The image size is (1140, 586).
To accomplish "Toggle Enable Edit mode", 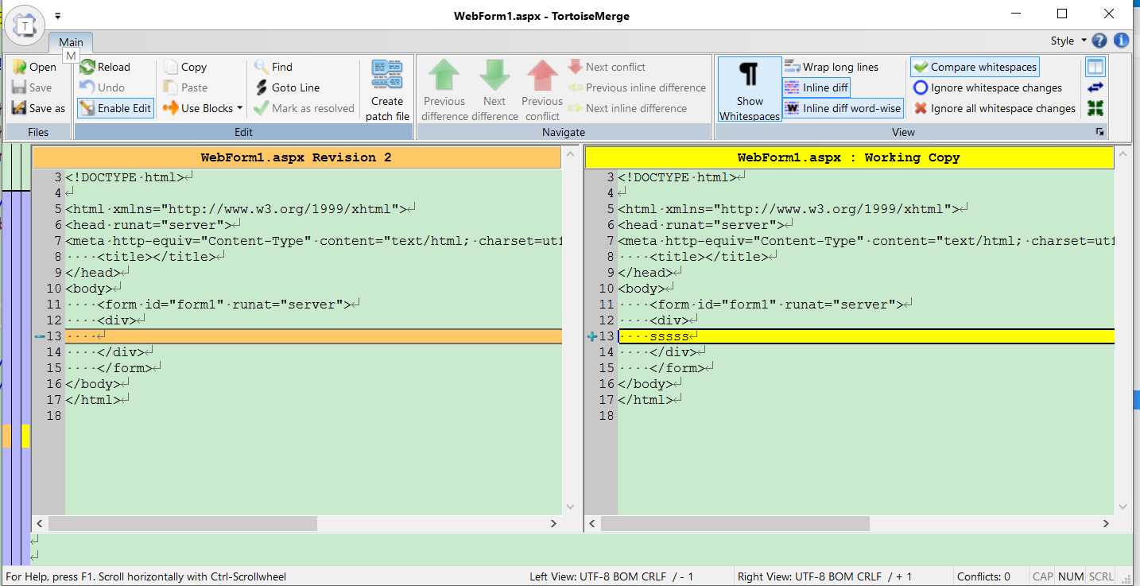I will 115,108.
